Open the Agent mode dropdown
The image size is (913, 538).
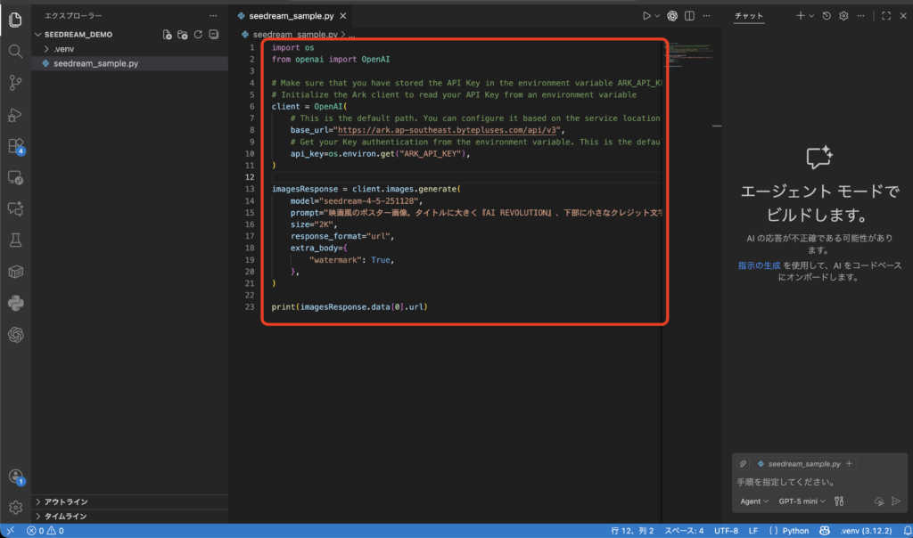pos(754,501)
